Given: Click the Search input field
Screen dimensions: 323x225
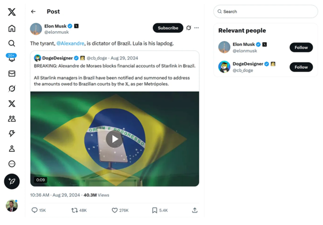Looking at the screenshot, I should (x=267, y=11).
